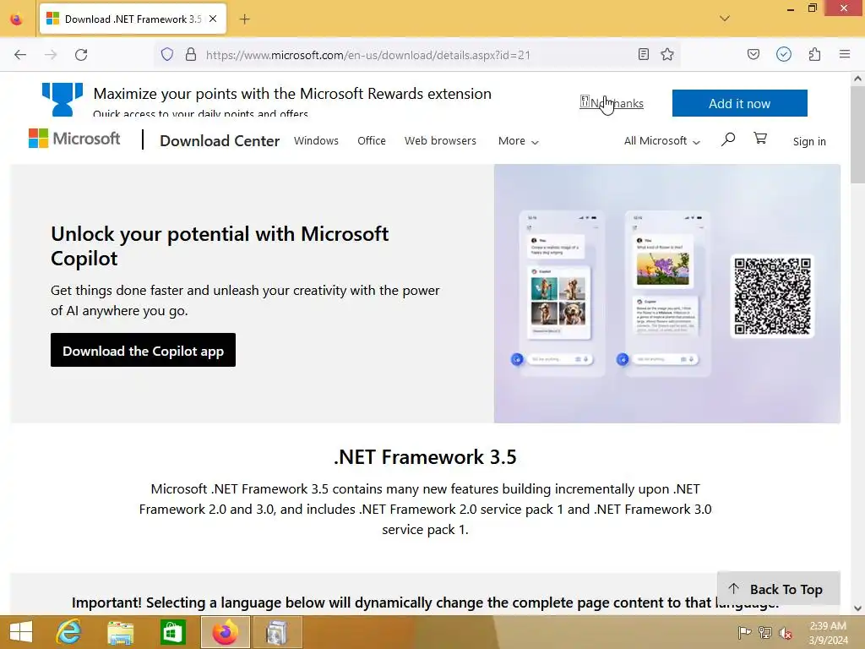Screen dimensions: 865x649
Task: Open site search magnifier
Action: [728, 139]
